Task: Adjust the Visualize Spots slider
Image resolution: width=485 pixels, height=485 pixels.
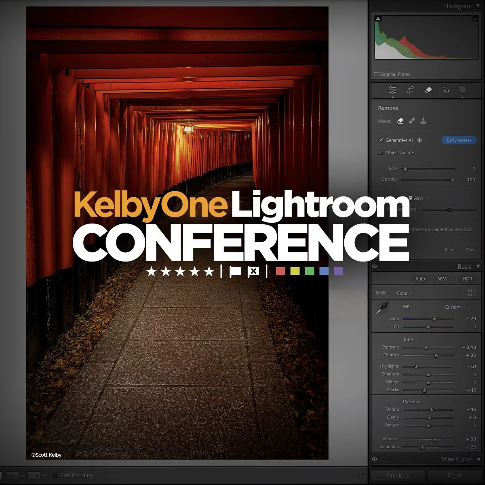Action: 449,210
